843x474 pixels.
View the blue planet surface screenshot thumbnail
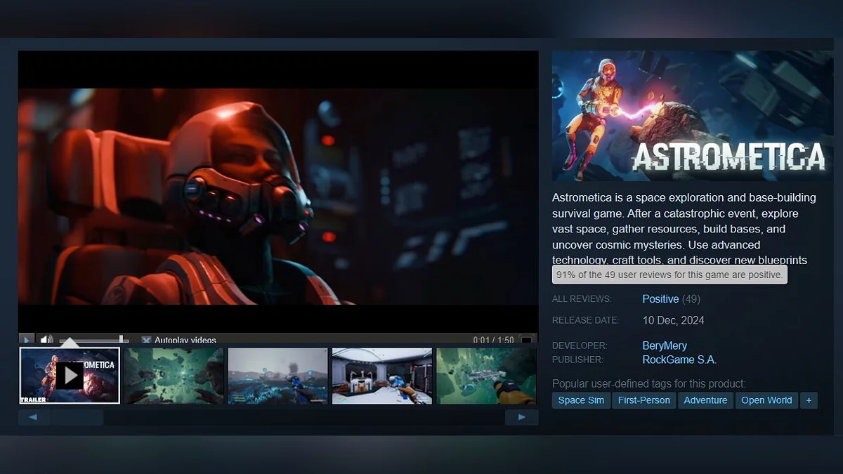tap(277, 376)
